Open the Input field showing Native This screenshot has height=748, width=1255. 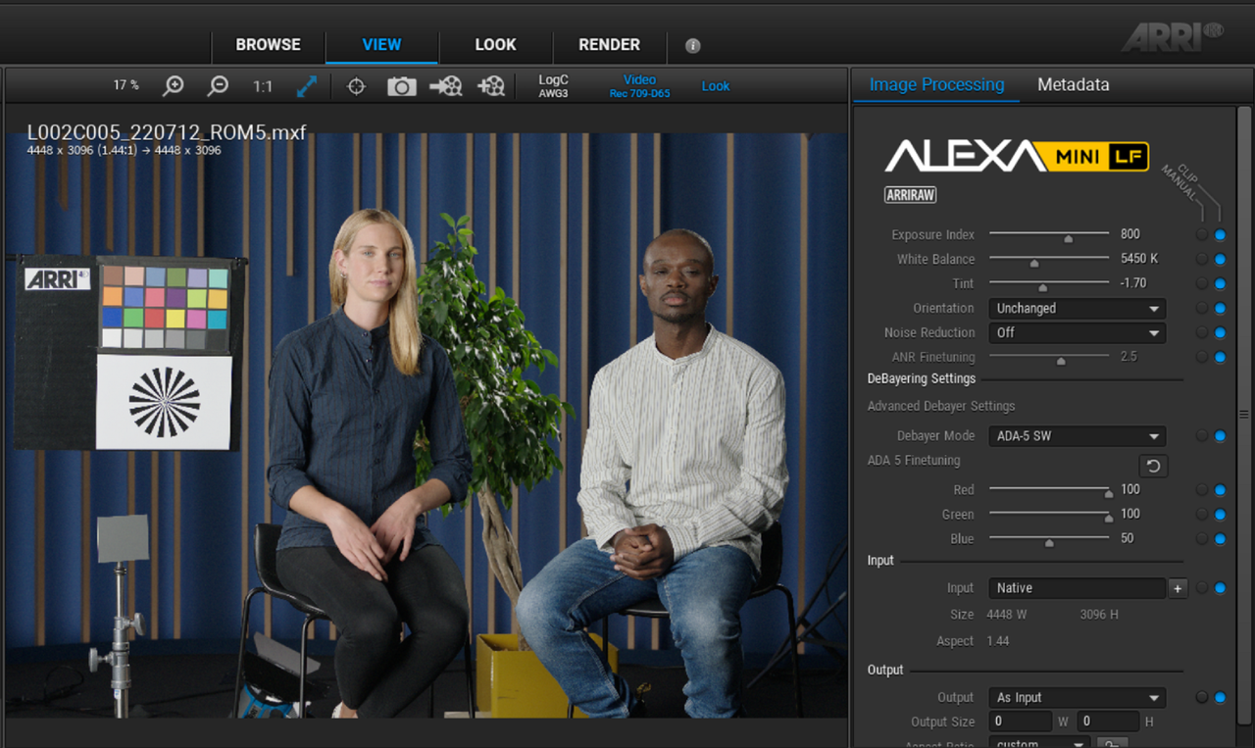pos(1077,588)
